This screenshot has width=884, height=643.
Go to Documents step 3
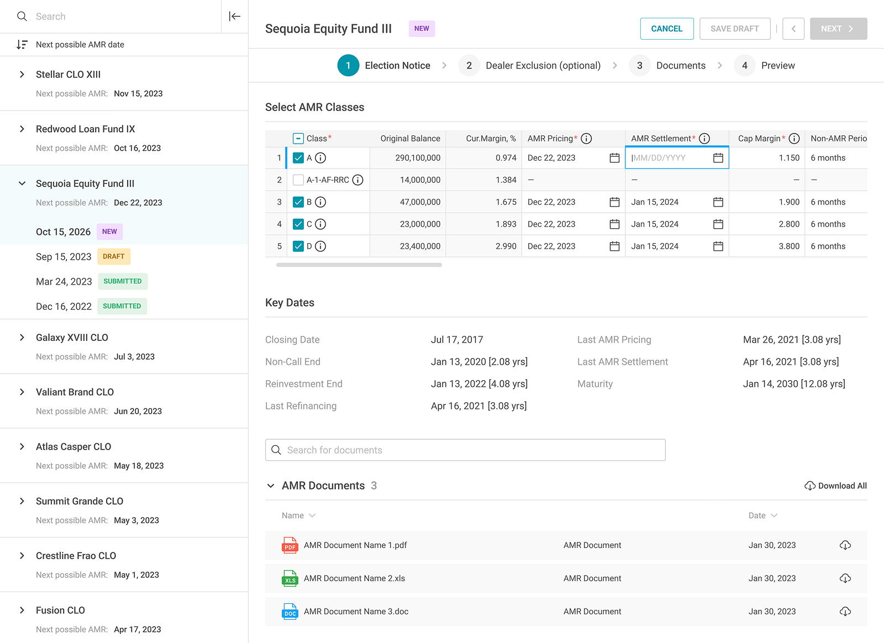[x=667, y=66]
